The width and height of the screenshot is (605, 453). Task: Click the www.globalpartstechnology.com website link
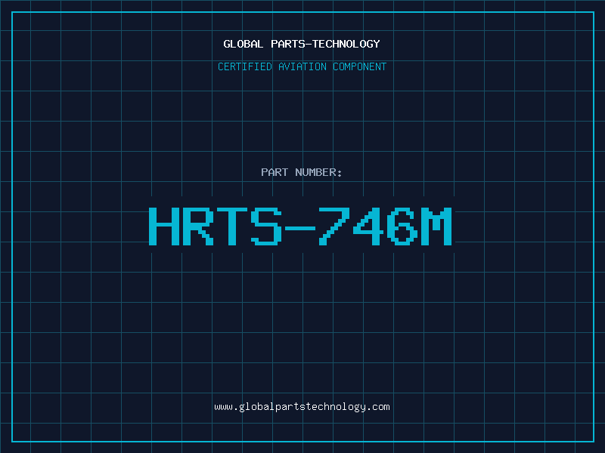click(x=302, y=407)
